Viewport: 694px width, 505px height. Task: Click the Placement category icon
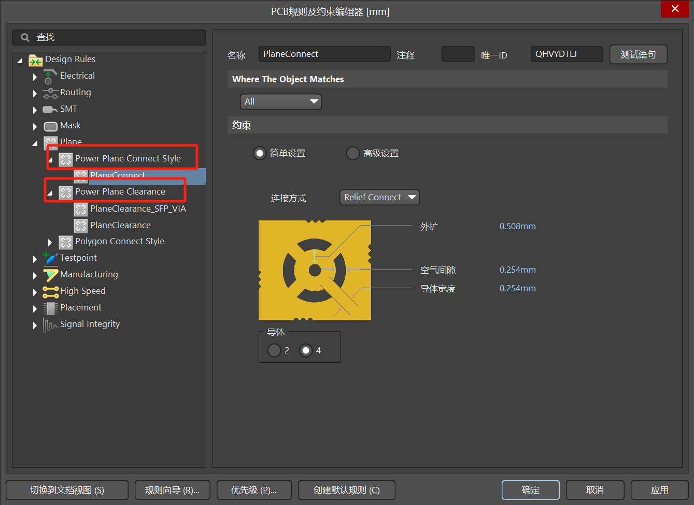(50, 308)
